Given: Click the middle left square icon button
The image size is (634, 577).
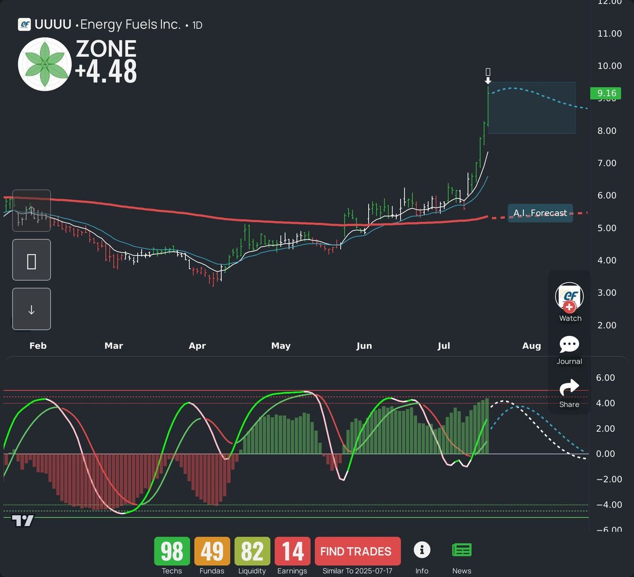Looking at the screenshot, I should point(32,260).
